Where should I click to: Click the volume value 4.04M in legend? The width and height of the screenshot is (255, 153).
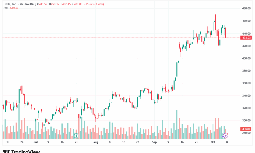click(x=14, y=8)
